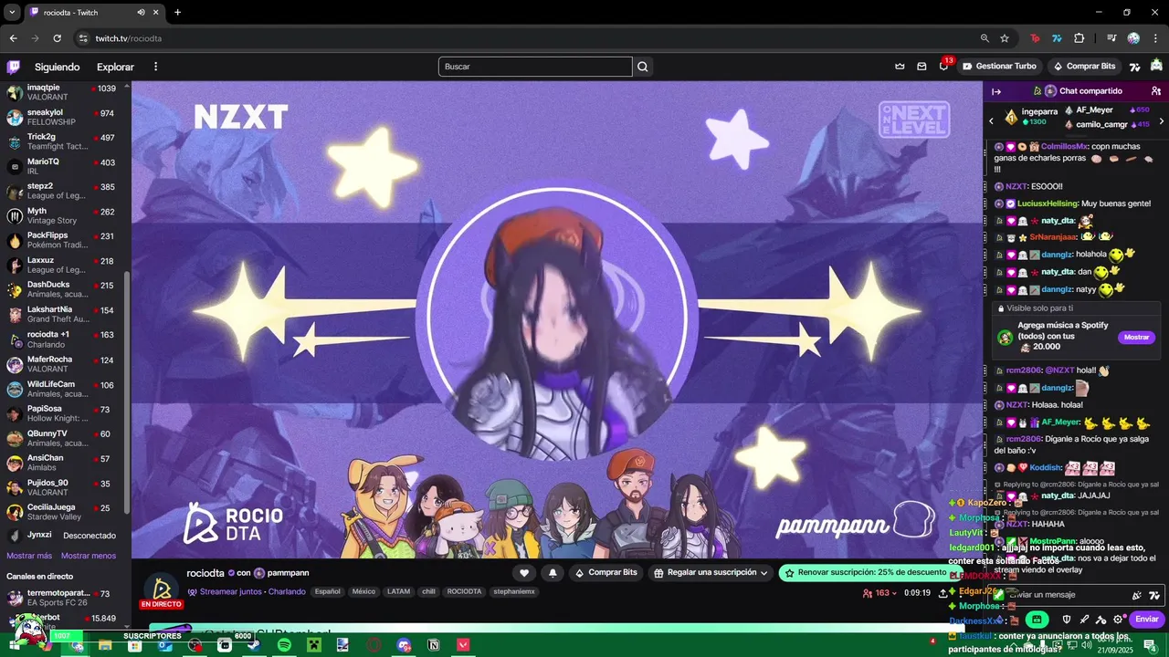
Task: Open 7TV emote menu in message box
Action: (x=1154, y=595)
